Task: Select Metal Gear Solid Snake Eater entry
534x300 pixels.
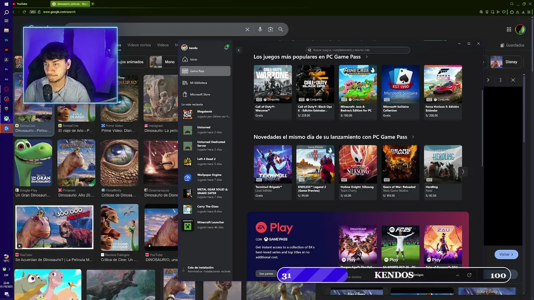Action: tap(205, 193)
